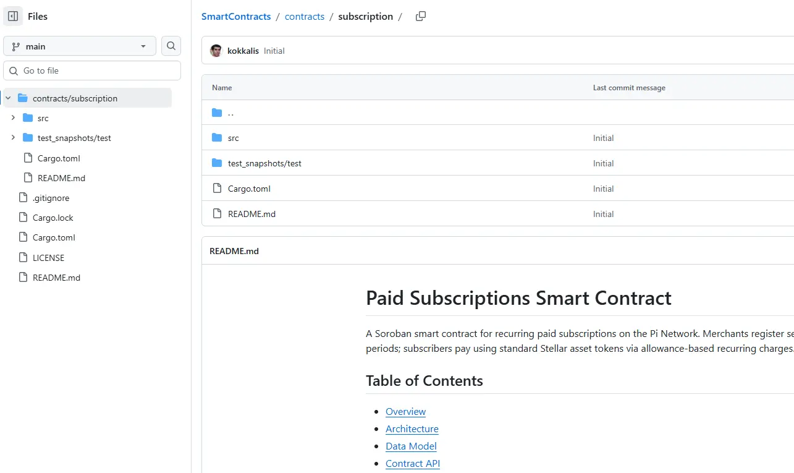Image resolution: width=794 pixels, height=473 pixels.
Task: Navigate to contracts breadcrumb
Action: pyautogui.click(x=305, y=17)
